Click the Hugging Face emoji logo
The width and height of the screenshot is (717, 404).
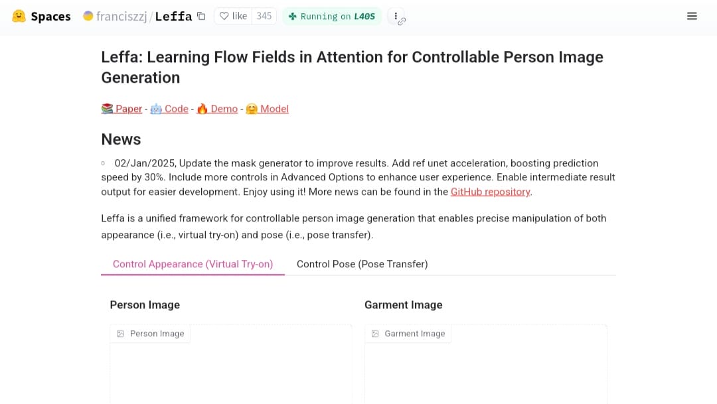pyautogui.click(x=19, y=16)
